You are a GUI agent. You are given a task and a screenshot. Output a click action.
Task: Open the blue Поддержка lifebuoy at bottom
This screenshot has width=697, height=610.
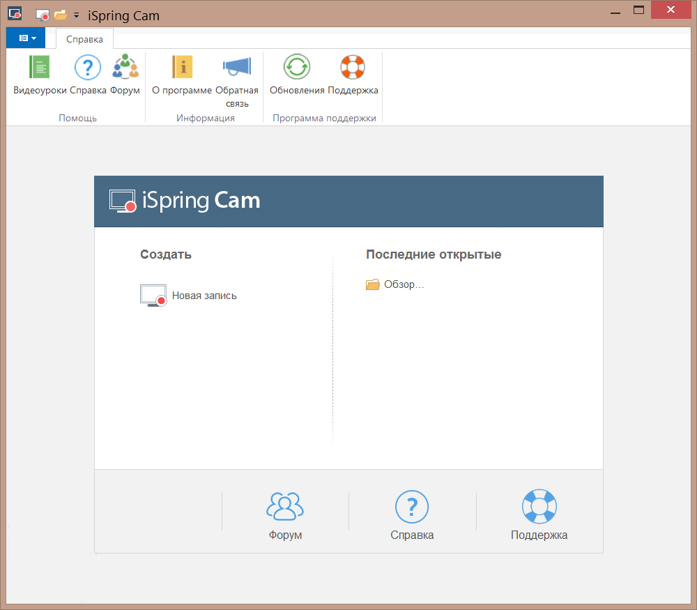(x=539, y=516)
